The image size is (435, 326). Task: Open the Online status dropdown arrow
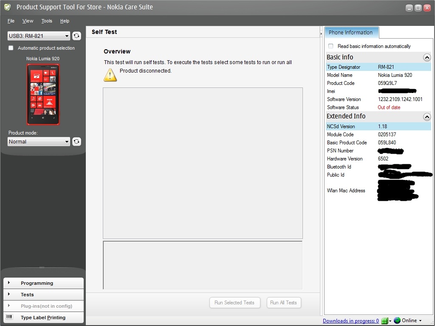[420, 321]
